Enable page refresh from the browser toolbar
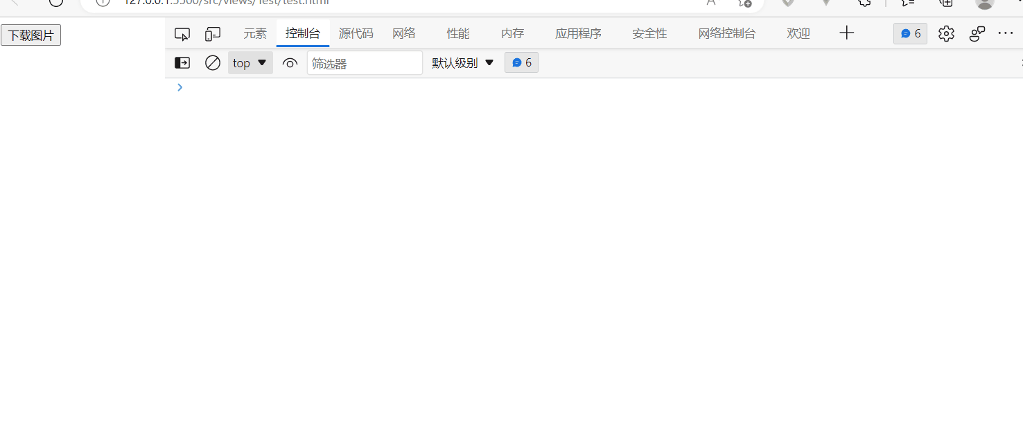This screenshot has height=445, width=1023. tap(55, 3)
